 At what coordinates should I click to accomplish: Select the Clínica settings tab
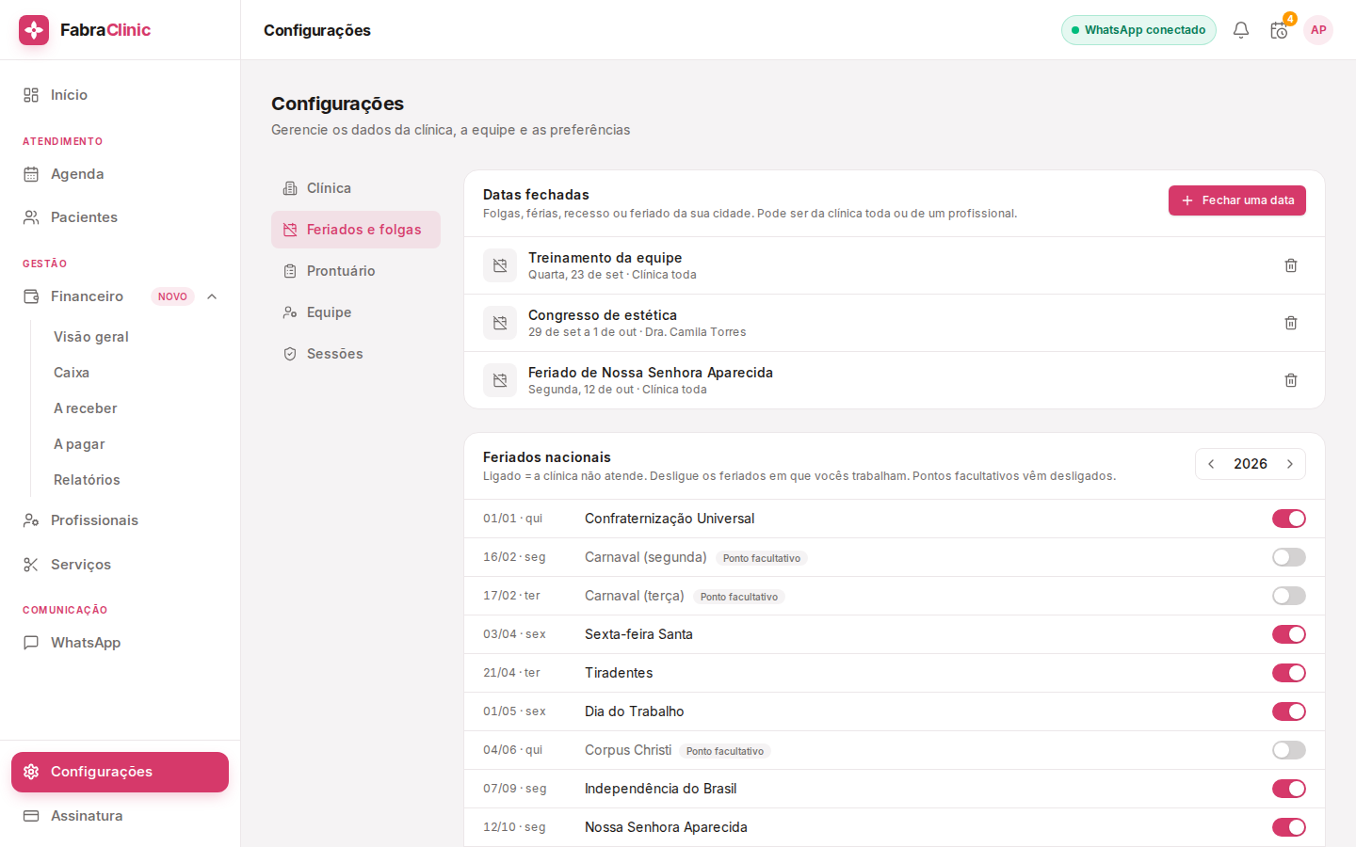[356, 188]
